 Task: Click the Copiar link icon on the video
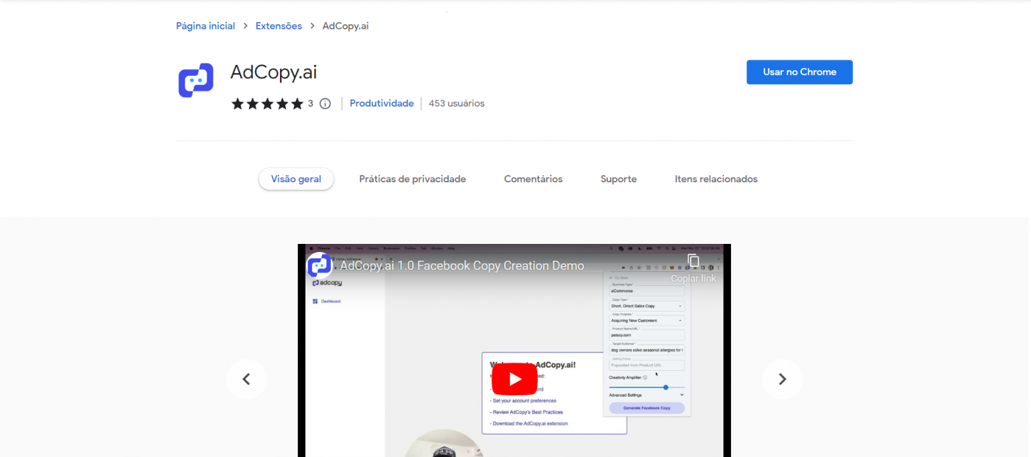click(x=693, y=261)
